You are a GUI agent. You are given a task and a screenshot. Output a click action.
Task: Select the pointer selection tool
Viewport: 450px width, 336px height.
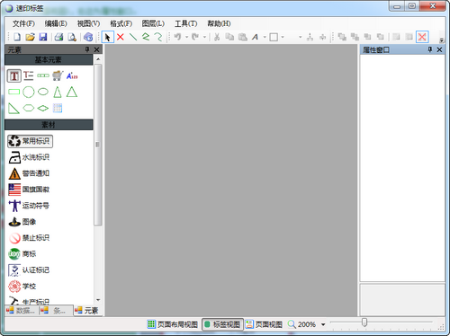click(107, 37)
